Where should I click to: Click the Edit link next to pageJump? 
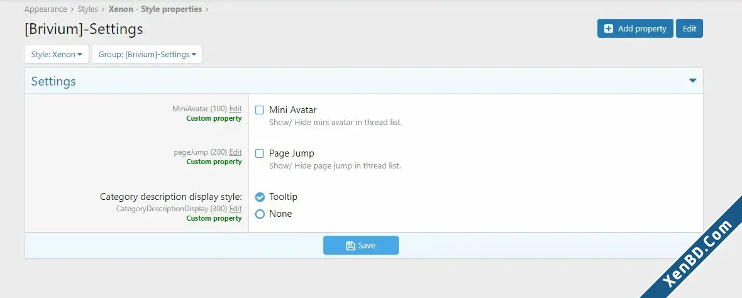[235, 152]
